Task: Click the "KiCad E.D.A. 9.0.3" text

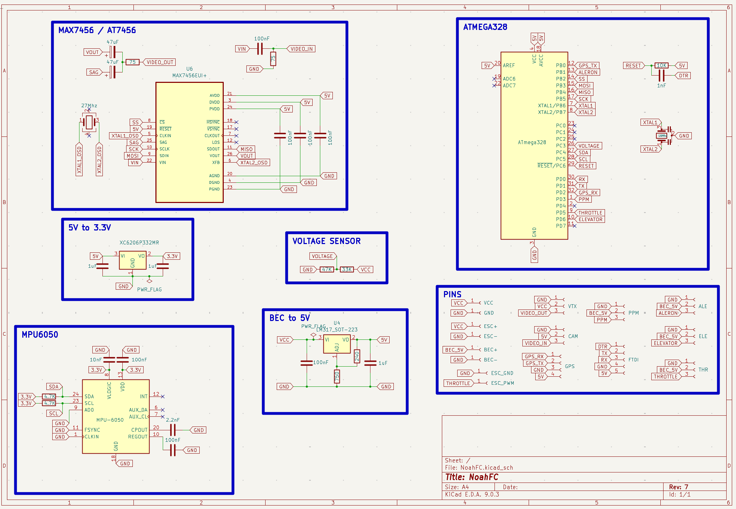Action: point(472,494)
